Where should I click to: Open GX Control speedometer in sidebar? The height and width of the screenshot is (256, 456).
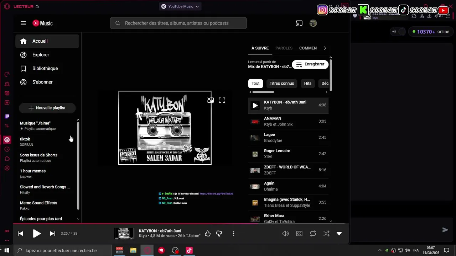[x=7, y=74]
